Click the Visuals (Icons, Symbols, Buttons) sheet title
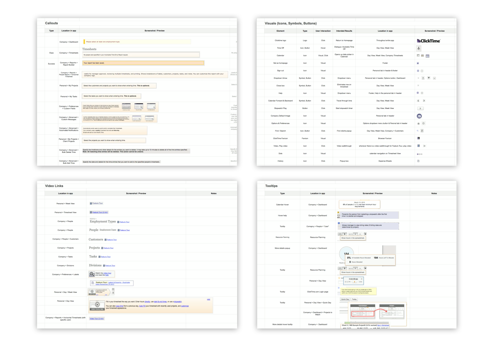 tap(290, 24)
